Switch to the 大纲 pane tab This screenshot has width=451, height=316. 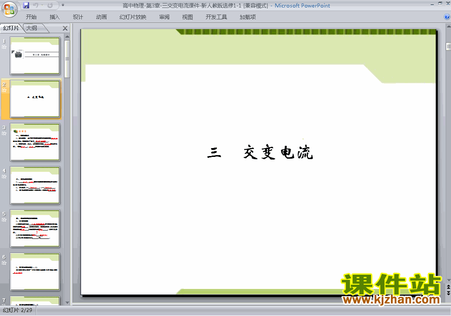32,28
